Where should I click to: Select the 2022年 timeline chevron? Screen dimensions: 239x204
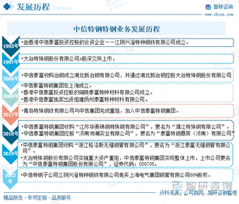click(10, 178)
